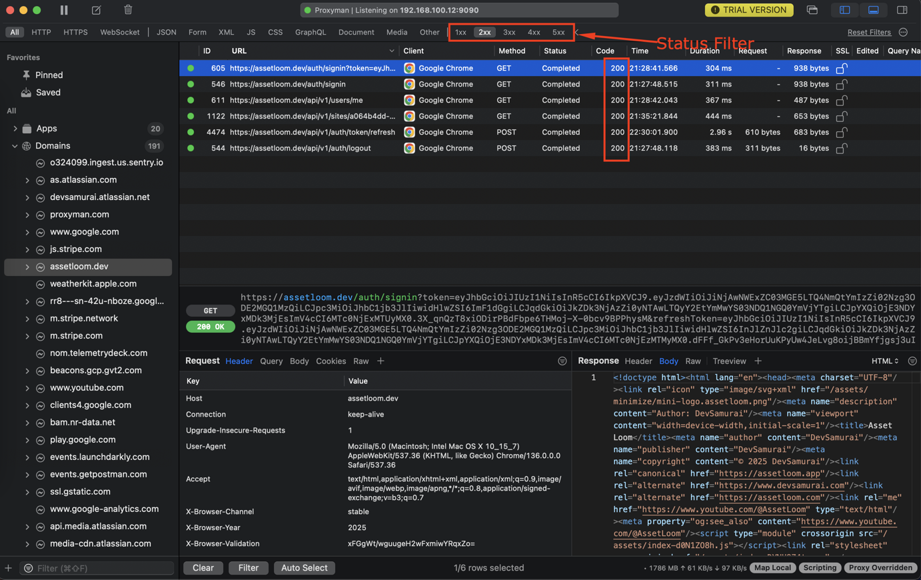Click the Map Local status badge
This screenshot has height=580, width=921.
[772, 568]
